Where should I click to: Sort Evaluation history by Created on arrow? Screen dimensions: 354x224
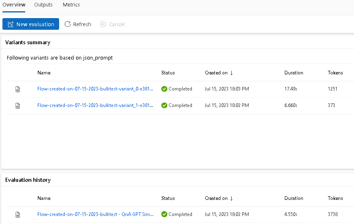tap(231, 198)
